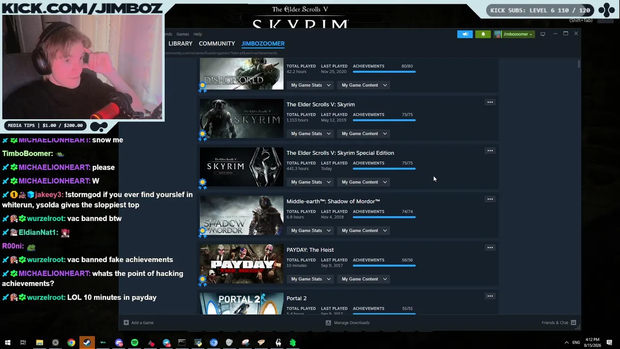Screen dimensions: 620x349
Task: Open the Windows Start menu
Action: pyautogui.click(x=7, y=343)
